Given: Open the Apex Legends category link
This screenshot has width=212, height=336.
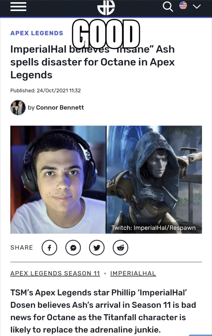Looking at the screenshot, I should click(37, 33).
